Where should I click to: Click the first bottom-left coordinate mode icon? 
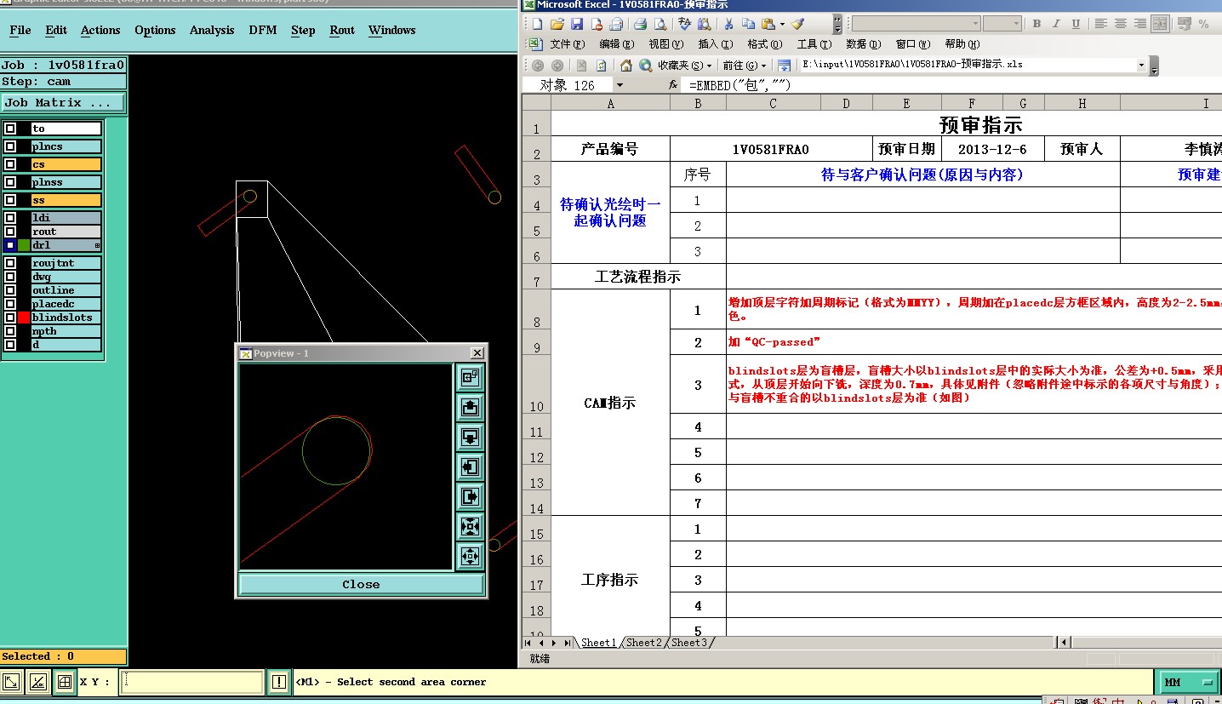(x=12, y=682)
